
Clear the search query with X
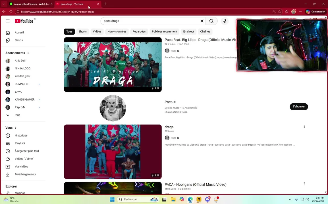[x=202, y=21]
